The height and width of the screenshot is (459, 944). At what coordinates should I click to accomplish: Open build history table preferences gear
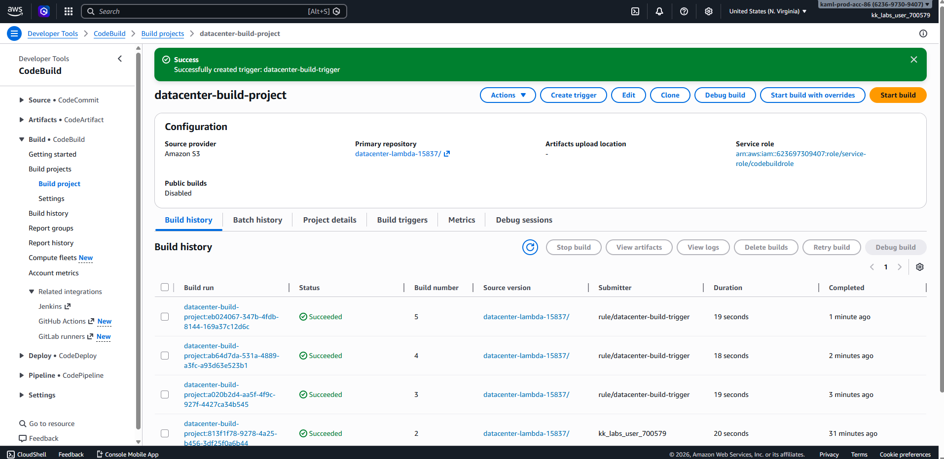click(920, 267)
